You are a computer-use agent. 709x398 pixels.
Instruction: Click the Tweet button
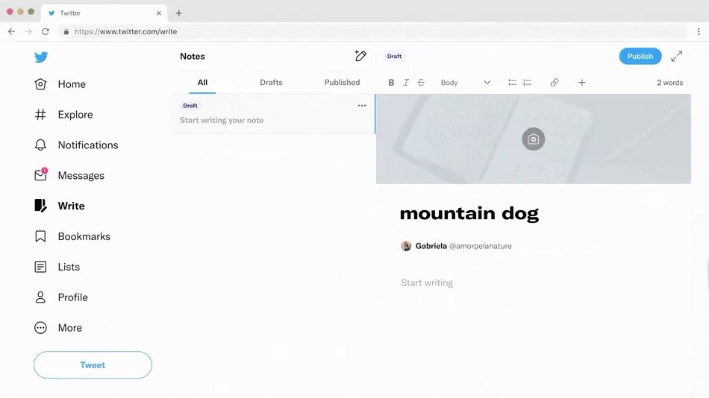(x=93, y=365)
